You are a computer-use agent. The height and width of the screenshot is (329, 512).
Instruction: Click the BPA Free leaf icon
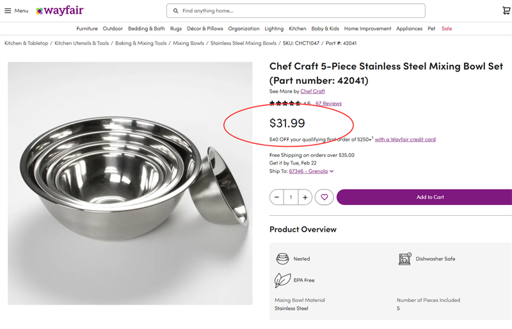[x=282, y=280]
